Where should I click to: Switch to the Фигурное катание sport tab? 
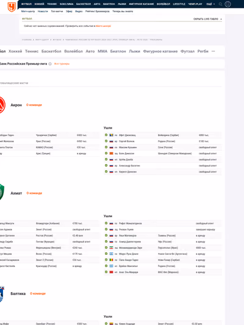point(160,51)
